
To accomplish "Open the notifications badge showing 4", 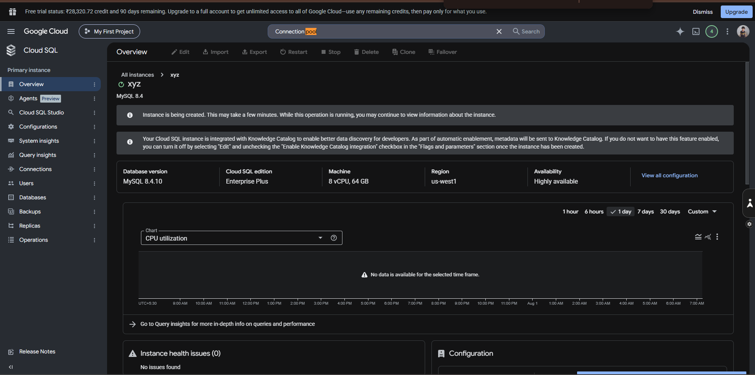I will point(712,31).
